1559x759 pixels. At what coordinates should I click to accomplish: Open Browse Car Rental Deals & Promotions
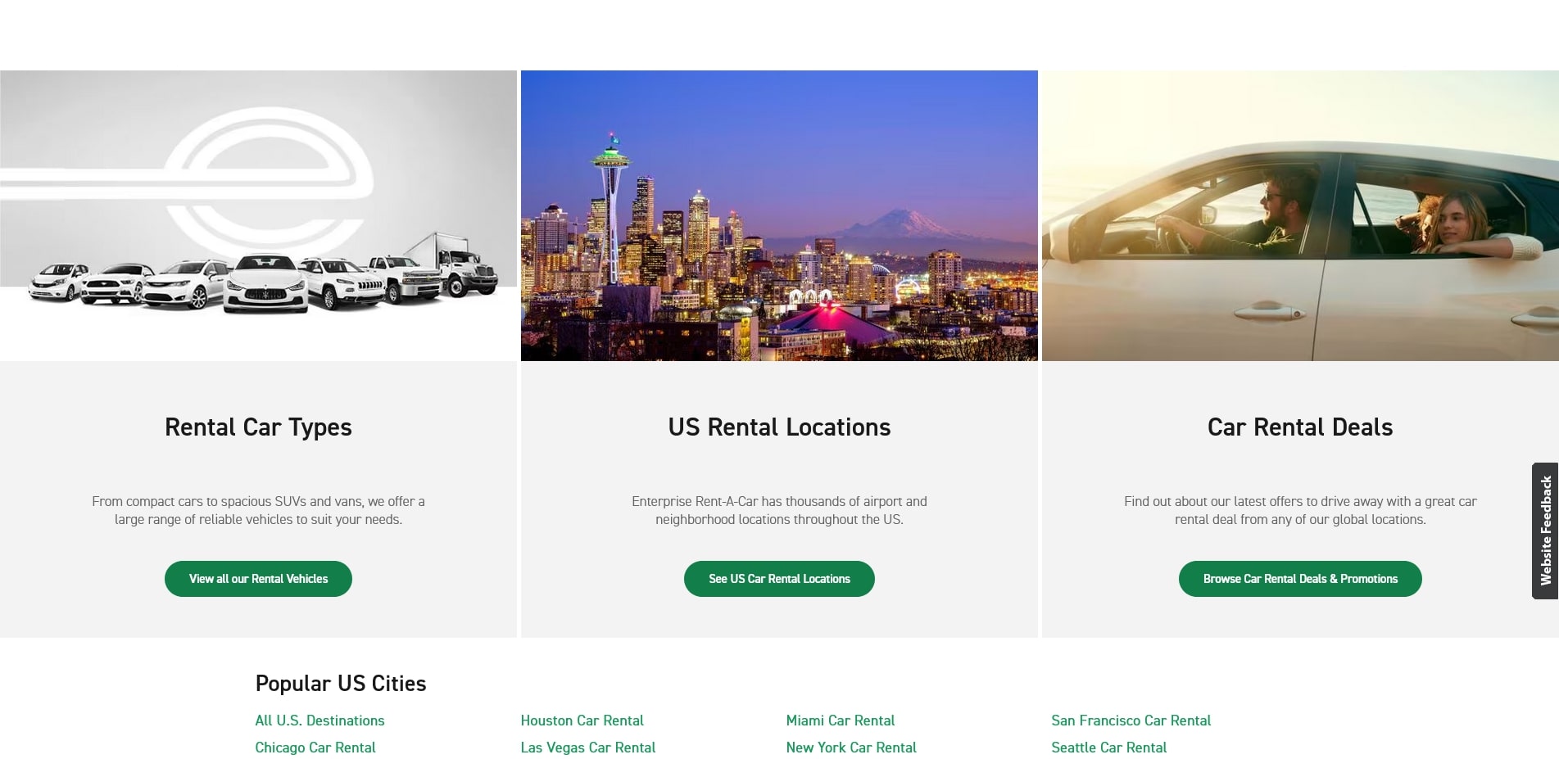point(1300,579)
